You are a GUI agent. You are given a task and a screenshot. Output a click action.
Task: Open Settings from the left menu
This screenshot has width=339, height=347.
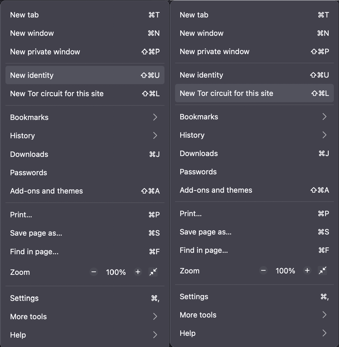(x=85, y=298)
